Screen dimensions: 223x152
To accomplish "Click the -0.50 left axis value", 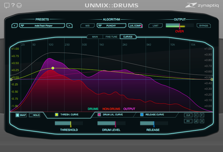I will (x=15, y=91).
